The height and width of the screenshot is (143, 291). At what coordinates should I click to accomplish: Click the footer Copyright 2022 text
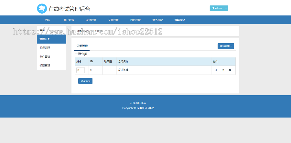138,108
